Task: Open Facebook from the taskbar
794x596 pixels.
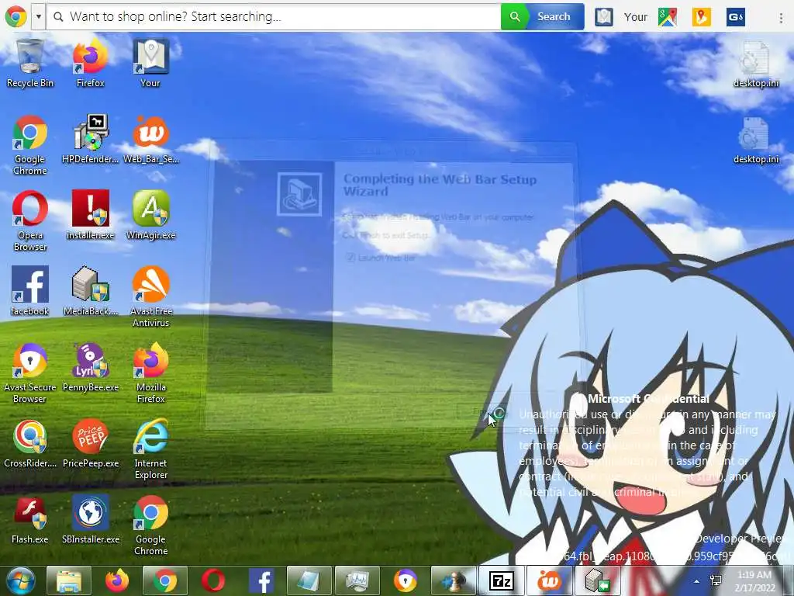Action: (x=261, y=580)
